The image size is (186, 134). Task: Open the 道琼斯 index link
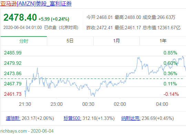(13, 118)
